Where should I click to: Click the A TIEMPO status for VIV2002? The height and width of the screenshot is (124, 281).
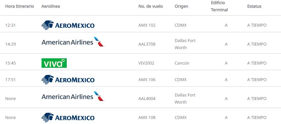[x=257, y=63]
